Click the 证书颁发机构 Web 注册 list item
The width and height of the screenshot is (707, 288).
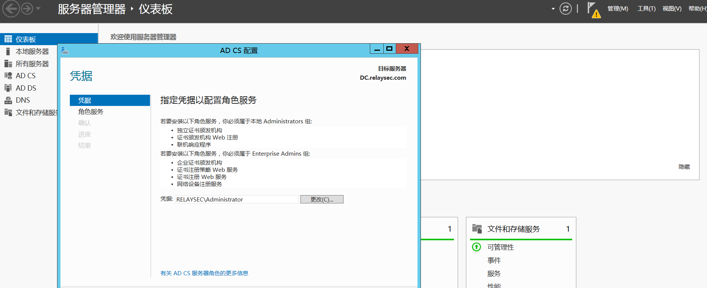[x=207, y=138]
